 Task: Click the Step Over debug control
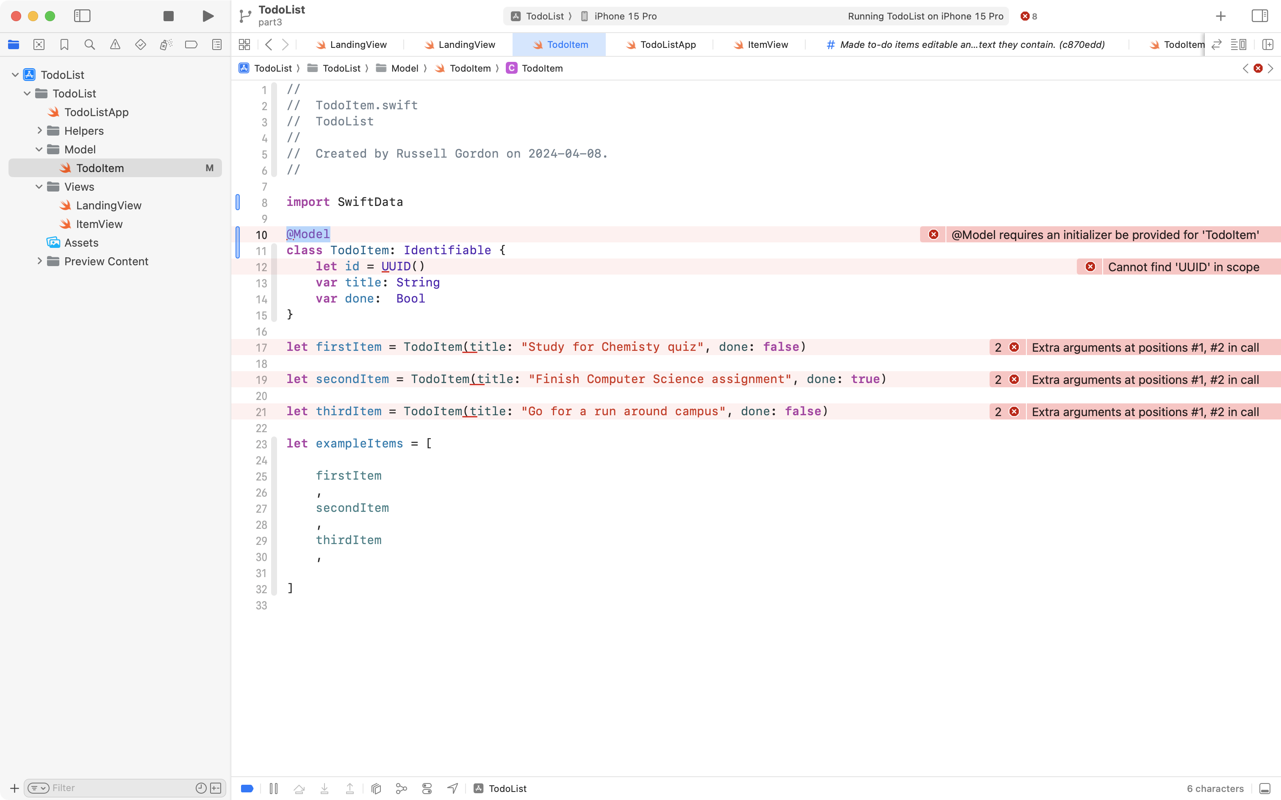299,788
